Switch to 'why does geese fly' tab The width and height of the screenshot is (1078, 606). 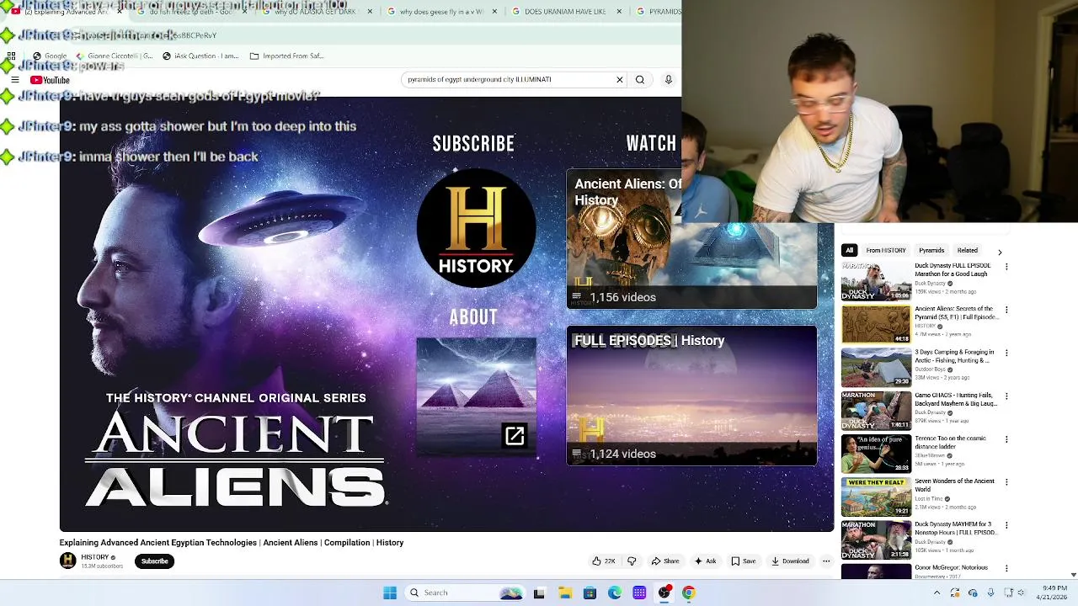click(x=441, y=12)
